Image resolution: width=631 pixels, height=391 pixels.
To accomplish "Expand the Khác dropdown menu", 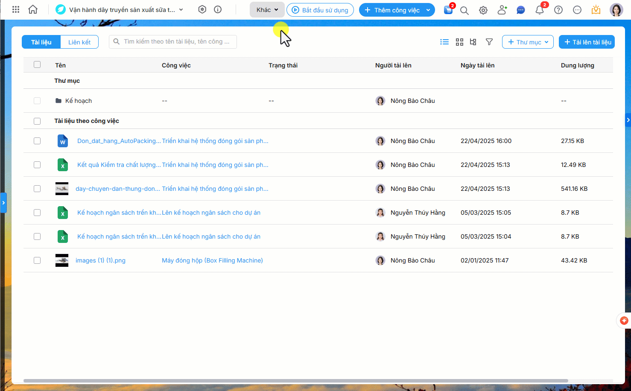I will [x=267, y=10].
